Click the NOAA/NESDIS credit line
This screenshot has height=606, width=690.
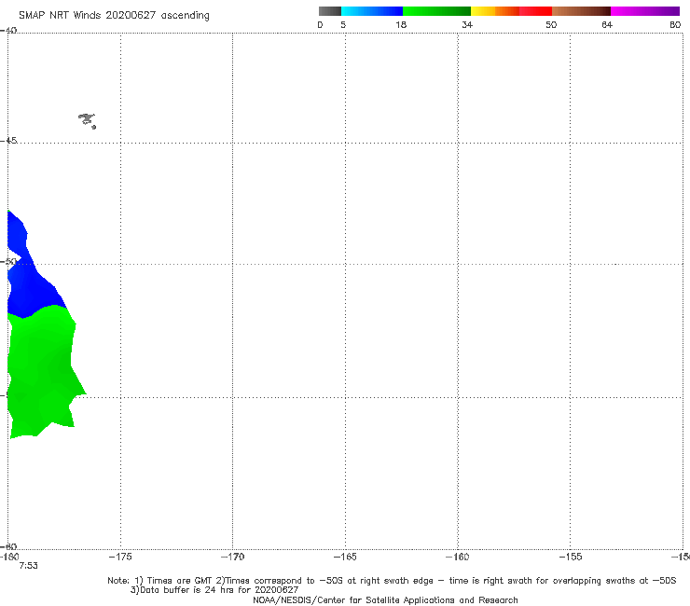385,600
